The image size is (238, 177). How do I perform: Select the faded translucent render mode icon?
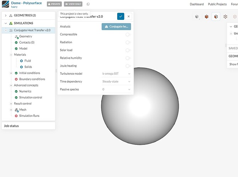(x=235, y=17)
